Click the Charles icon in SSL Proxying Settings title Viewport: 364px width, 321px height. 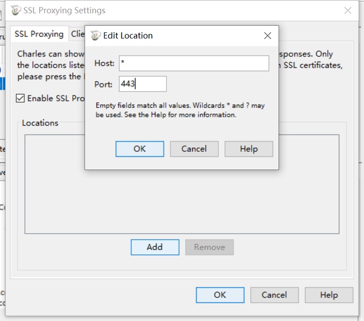click(16, 11)
